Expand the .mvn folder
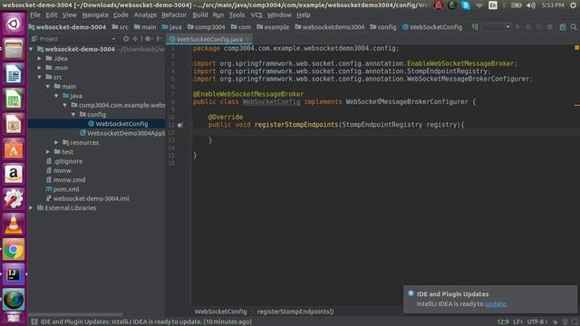The width and height of the screenshot is (580, 326). click(x=40, y=68)
